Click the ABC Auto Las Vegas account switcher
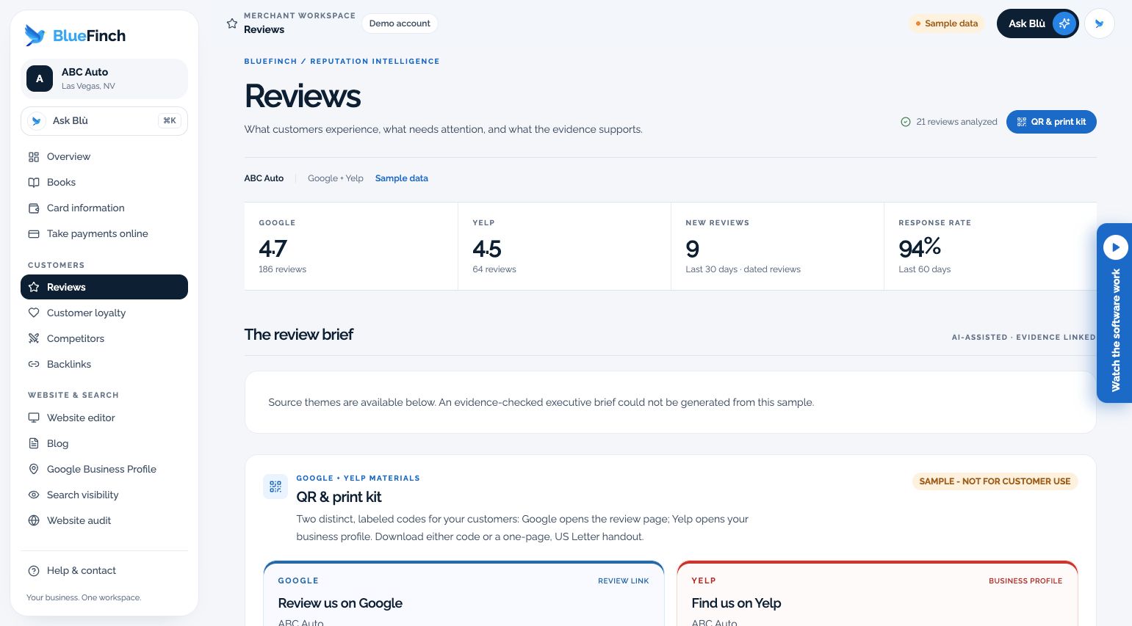 104,79
